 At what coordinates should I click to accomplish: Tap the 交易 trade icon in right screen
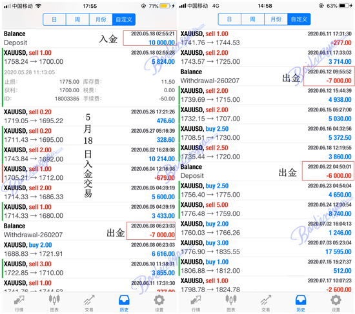266,302
